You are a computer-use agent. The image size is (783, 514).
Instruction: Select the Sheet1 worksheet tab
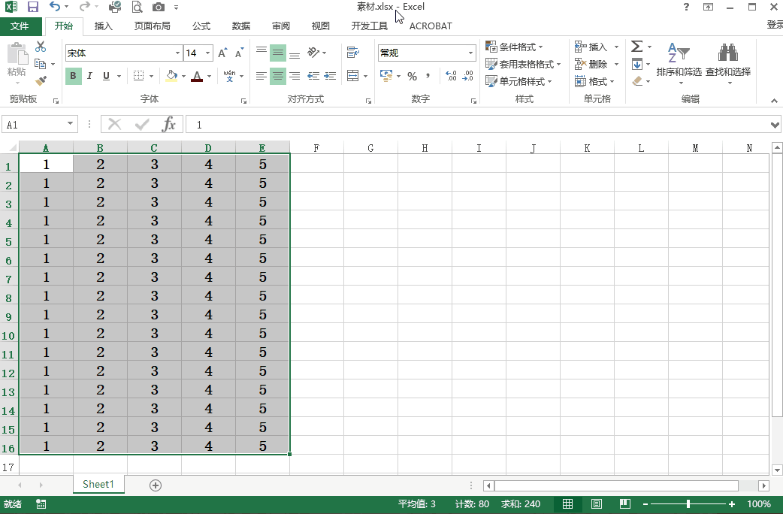pos(98,484)
